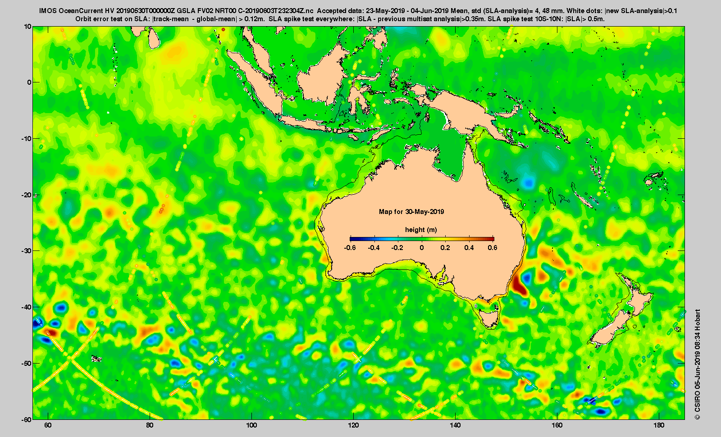Viewport: 721px width, 437px height.
Task: Click the "IMOS OceanCurrent HV" file name title
Action: [x=176, y=11]
